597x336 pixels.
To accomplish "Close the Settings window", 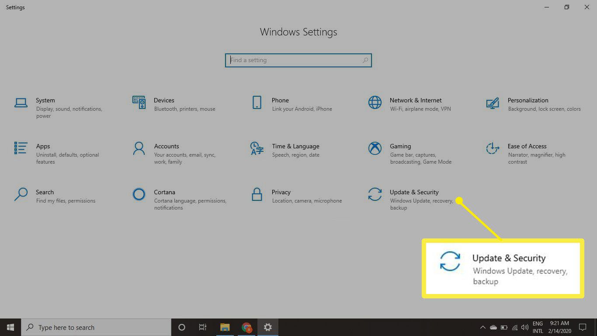I will (587, 7).
